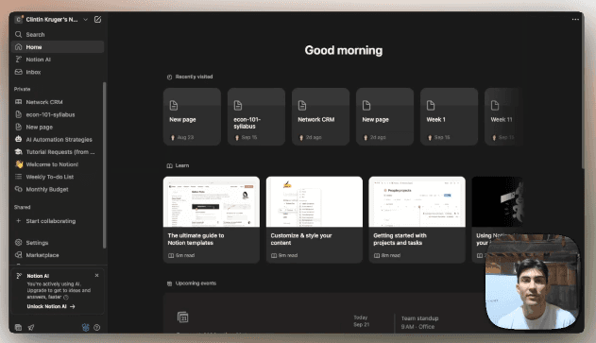Click the workspace name Clintin Kruger's N...
The image size is (596, 343).
(52, 20)
